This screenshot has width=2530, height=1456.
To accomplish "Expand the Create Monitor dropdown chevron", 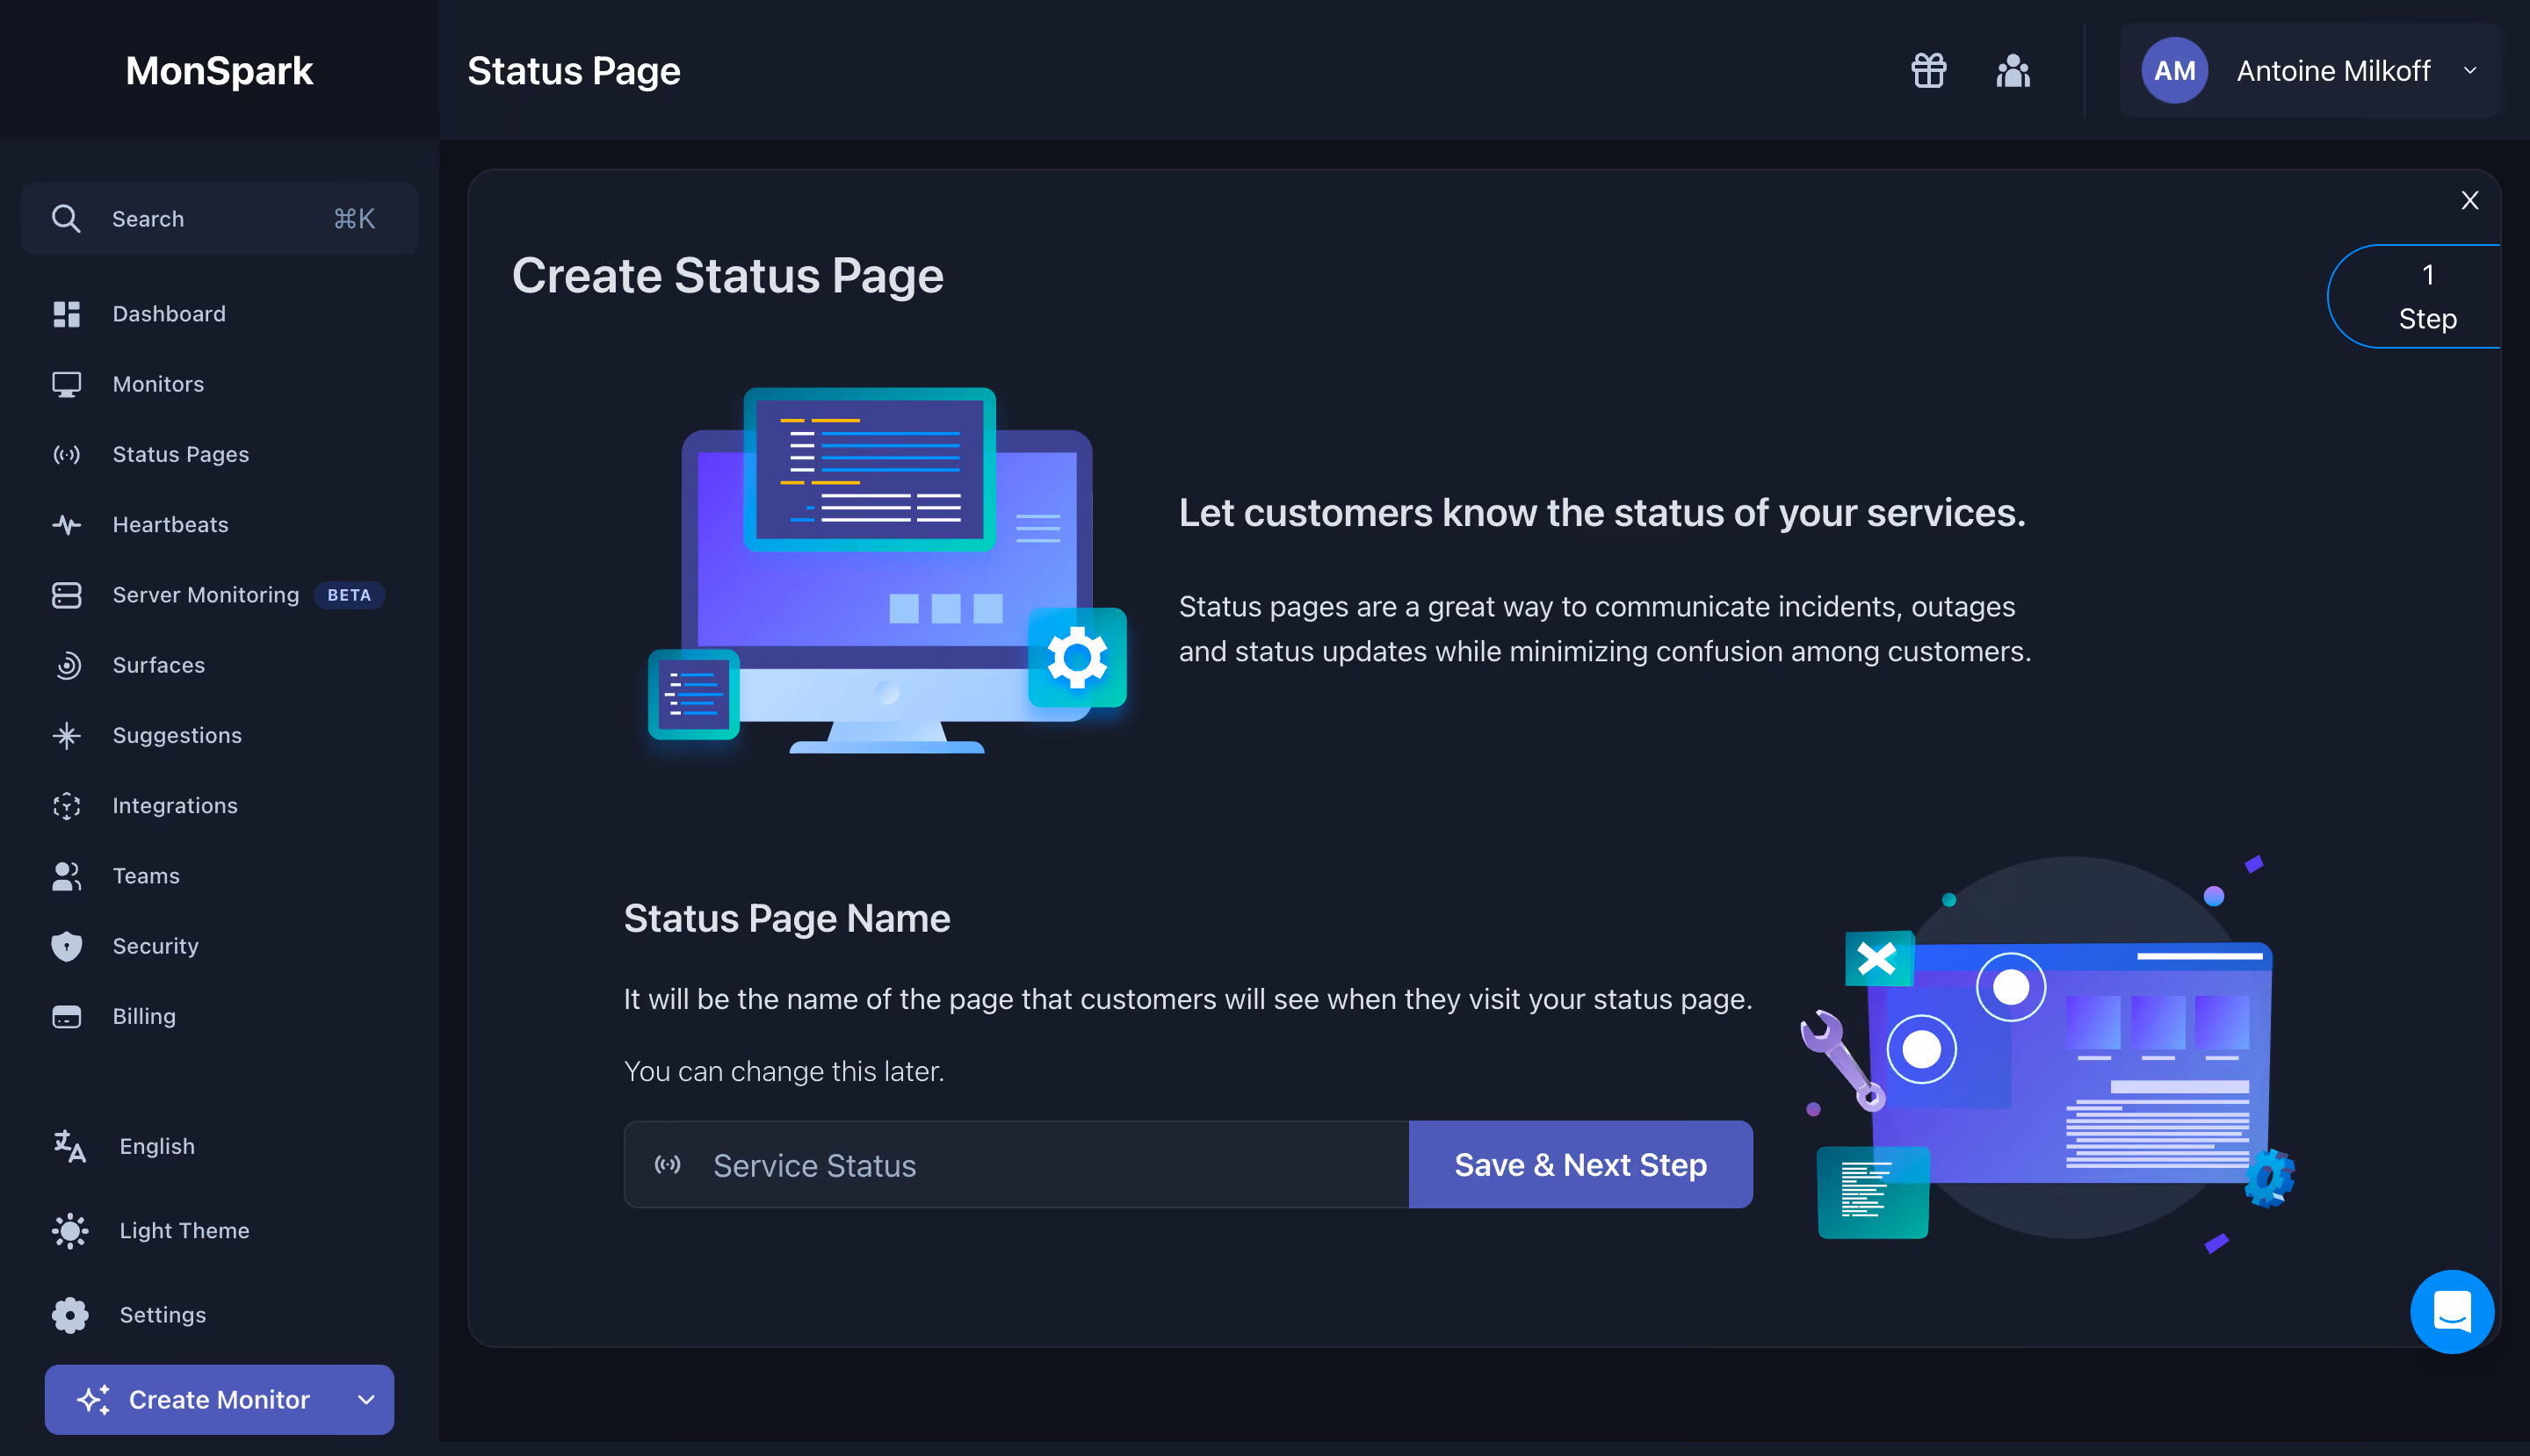I will tap(366, 1399).
